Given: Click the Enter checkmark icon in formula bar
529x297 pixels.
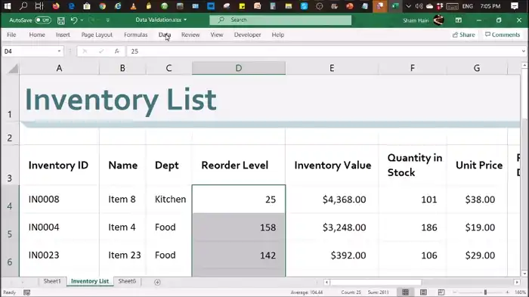Looking at the screenshot, I should (x=101, y=51).
